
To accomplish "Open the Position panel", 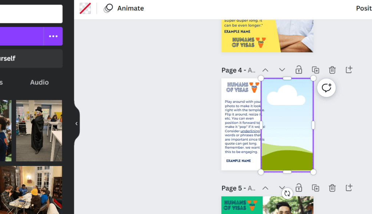I will point(363,8).
